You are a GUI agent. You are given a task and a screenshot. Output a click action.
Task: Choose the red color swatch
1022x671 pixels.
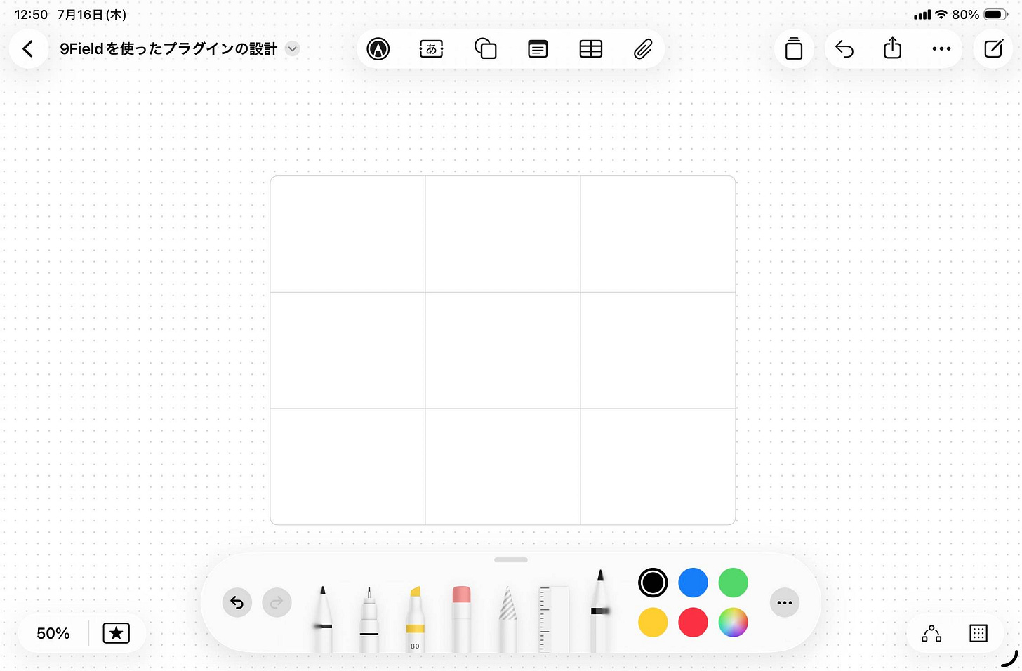point(693,623)
